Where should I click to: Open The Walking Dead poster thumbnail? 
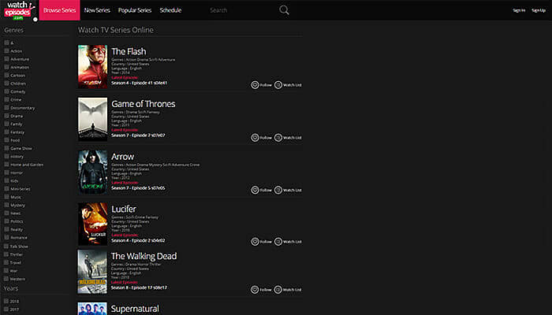92,272
